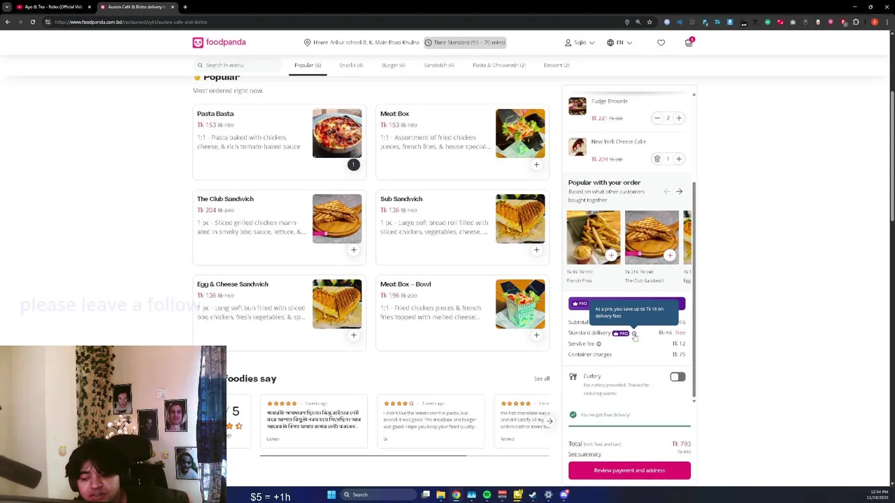Open Windows Start menu

(331, 495)
